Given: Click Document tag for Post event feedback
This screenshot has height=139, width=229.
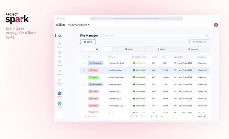Looking at the screenshot, I should pyautogui.click(x=95, y=63).
